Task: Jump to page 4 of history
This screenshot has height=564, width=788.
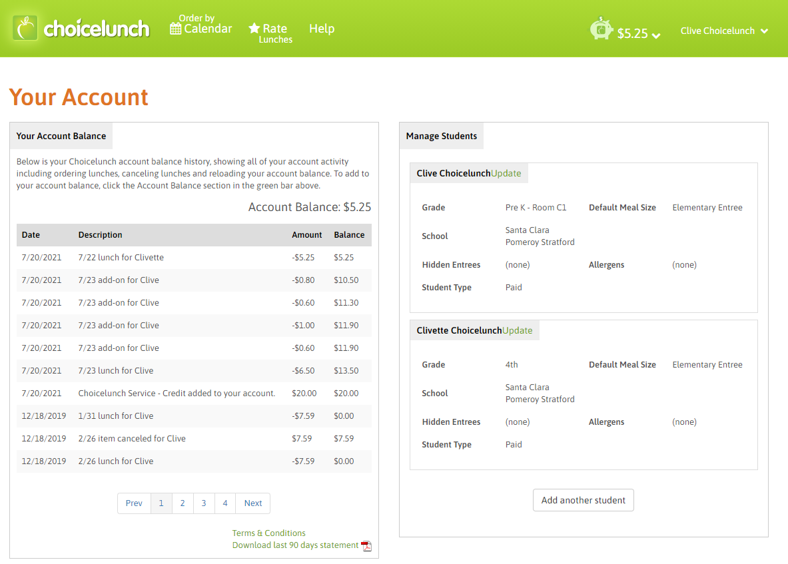Action: (225, 503)
